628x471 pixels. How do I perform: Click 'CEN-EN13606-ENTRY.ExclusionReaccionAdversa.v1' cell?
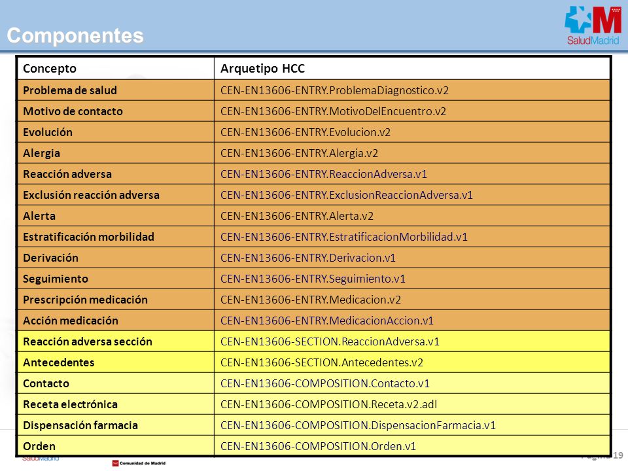pos(412,195)
